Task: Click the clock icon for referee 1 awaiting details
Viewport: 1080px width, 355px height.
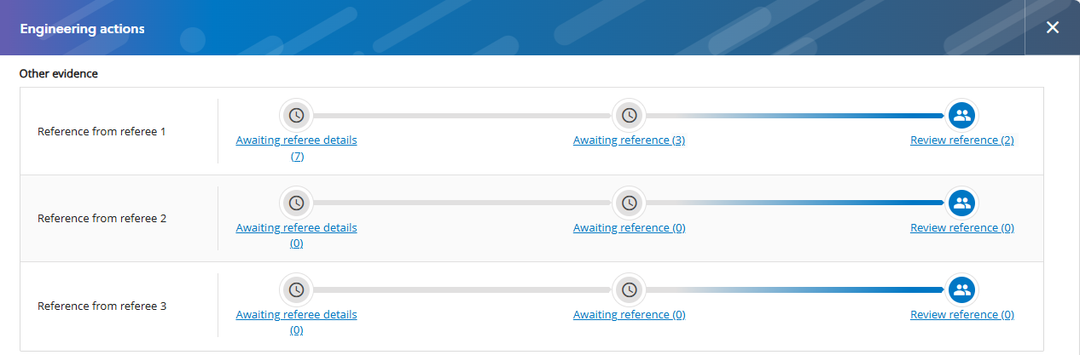Action: tap(296, 115)
